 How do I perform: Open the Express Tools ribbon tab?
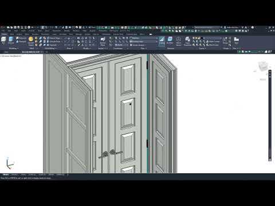(x=118, y=34)
